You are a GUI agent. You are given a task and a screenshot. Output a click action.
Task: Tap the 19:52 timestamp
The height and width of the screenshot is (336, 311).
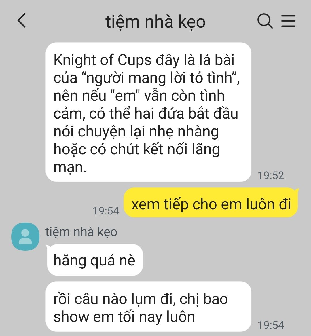pyautogui.click(x=271, y=176)
